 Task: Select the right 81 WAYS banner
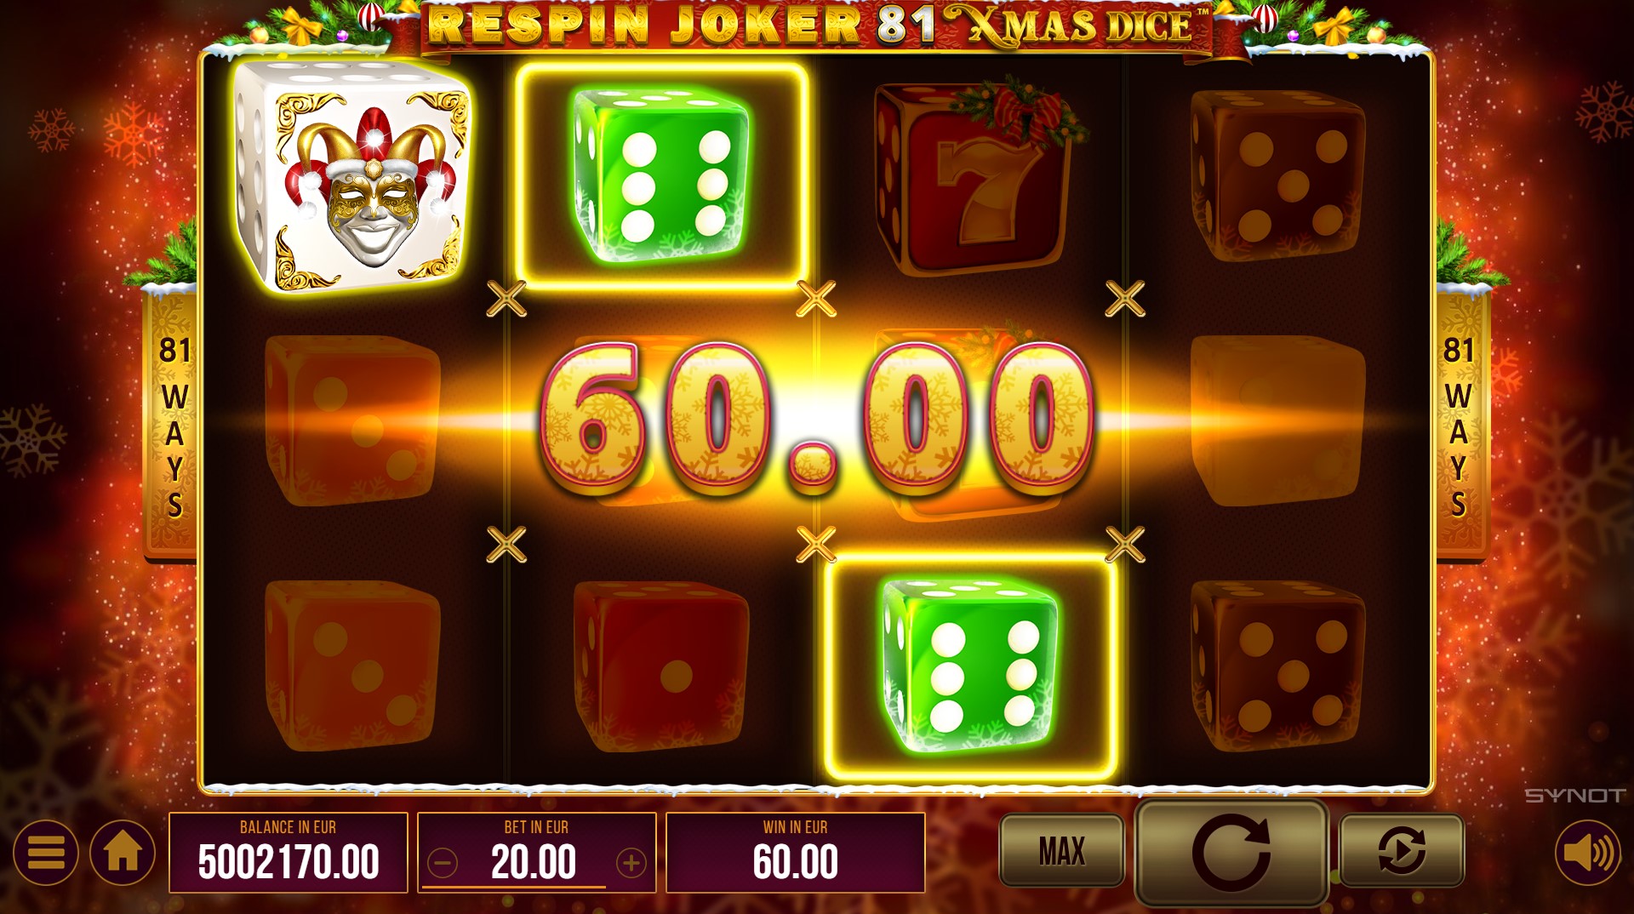[x=1459, y=426]
